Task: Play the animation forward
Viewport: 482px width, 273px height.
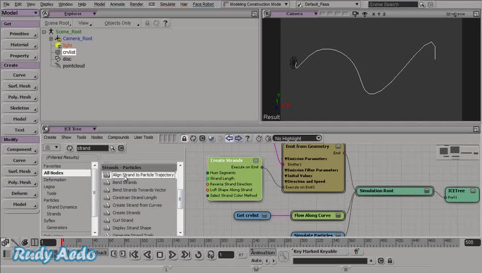Action: click(172, 255)
